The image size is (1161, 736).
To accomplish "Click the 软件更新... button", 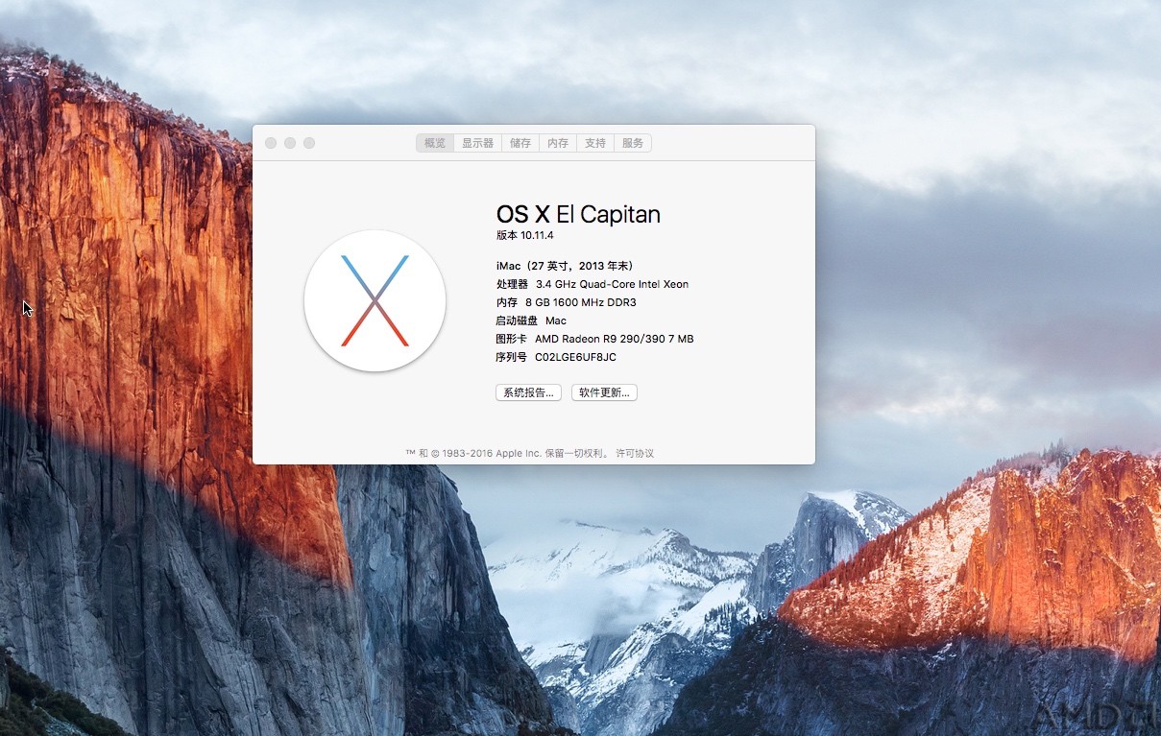I will click(x=605, y=392).
